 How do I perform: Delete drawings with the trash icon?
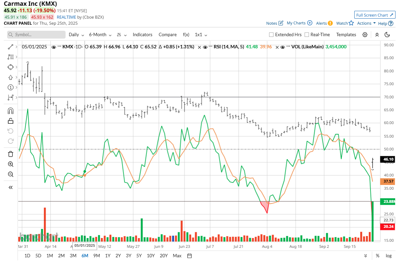(10, 154)
